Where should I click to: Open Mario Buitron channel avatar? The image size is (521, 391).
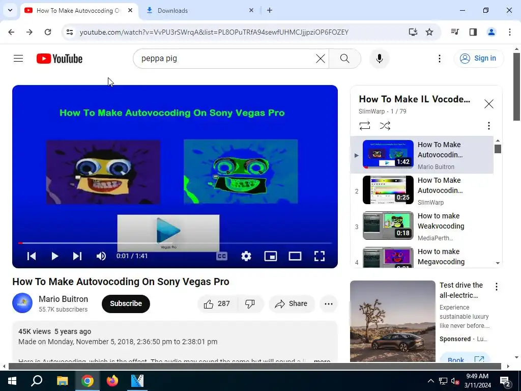coord(22,303)
